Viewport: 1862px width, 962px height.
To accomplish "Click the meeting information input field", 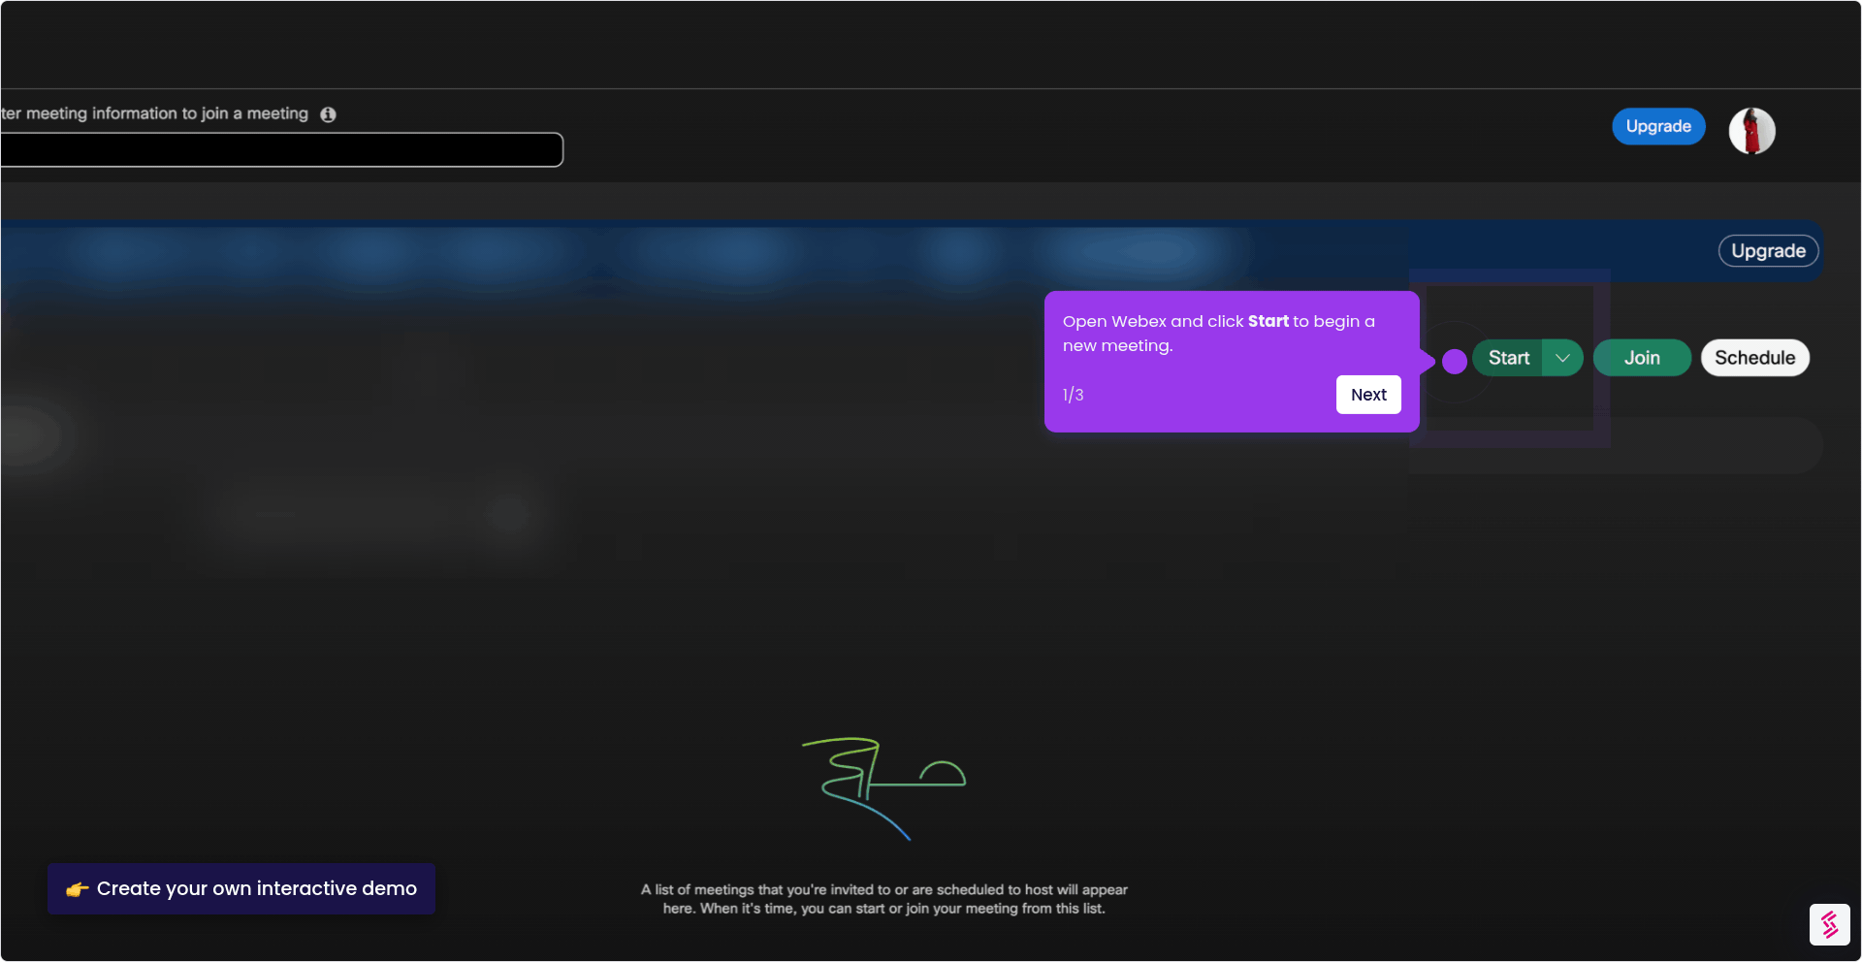I will coord(281,150).
